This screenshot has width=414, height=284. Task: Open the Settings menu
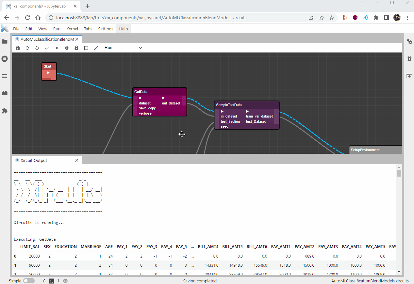pos(106,29)
